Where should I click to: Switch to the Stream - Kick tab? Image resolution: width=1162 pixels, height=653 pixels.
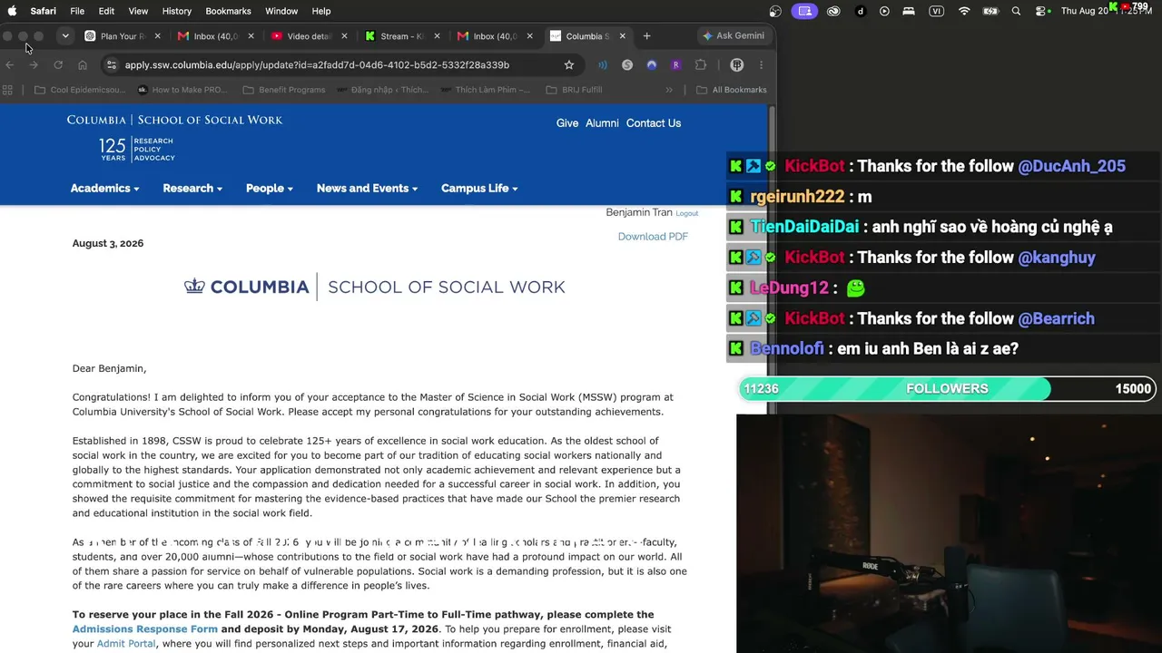[x=402, y=36]
